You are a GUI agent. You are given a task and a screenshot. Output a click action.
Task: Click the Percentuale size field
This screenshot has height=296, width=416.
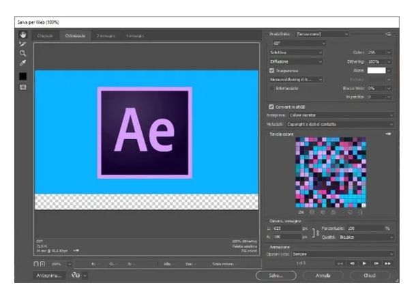coord(365,228)
